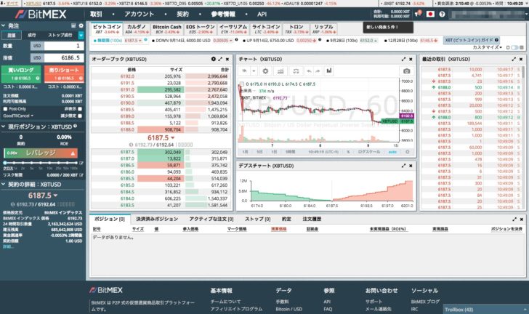
Task: Open chart interval dropdown arrow
Action: click(x=254, y=71)
